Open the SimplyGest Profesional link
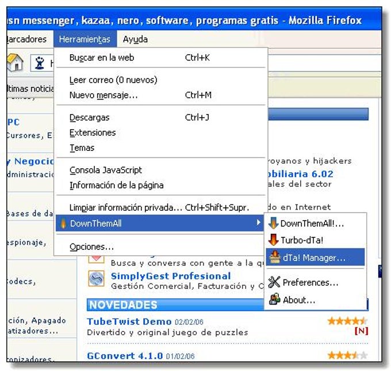Screen dimensions: 391x371 pyautogui.click(x=171, y=276)
